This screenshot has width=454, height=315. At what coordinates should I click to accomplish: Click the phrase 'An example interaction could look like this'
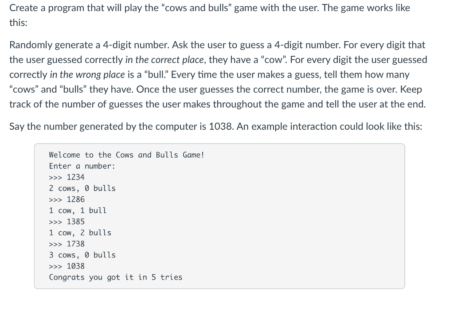[x=329, y=126]
